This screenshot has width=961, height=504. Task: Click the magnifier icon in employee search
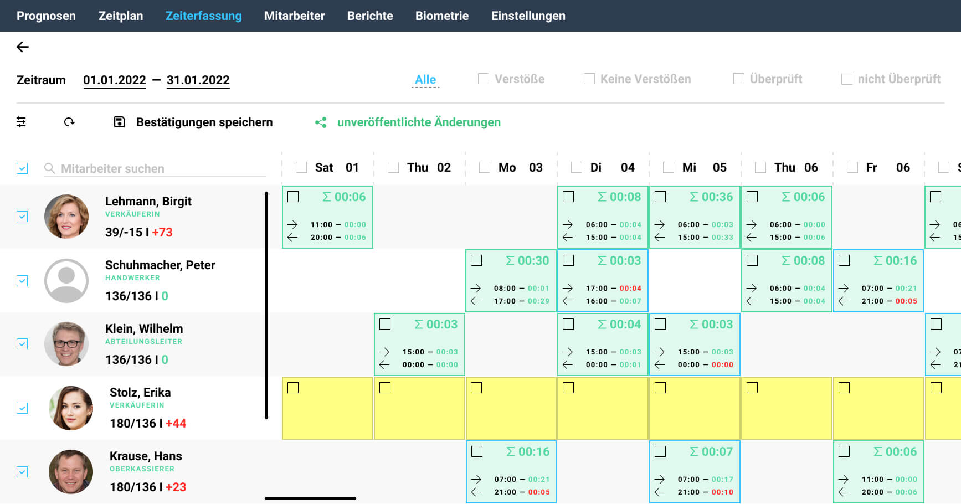(50, 168)
